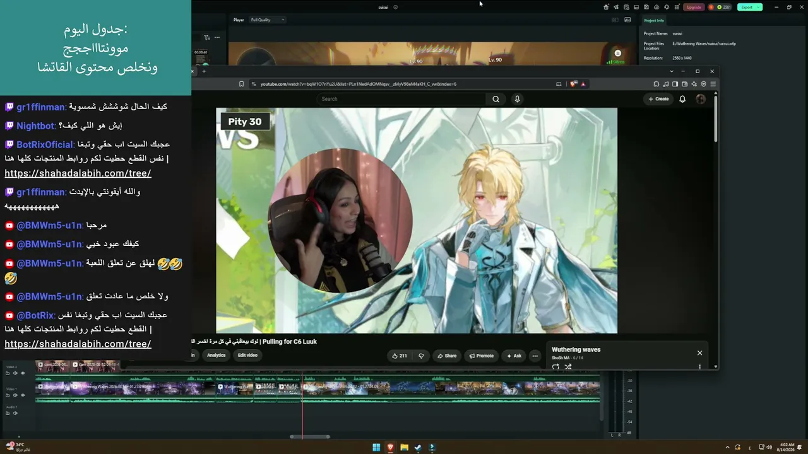
Task: Click the screen cast icon in address bar
Action: (559, 84)
